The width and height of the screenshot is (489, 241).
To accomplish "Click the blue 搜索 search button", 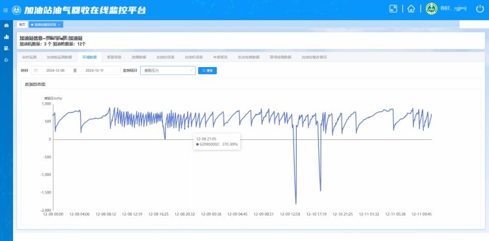I will pos(207,71).
